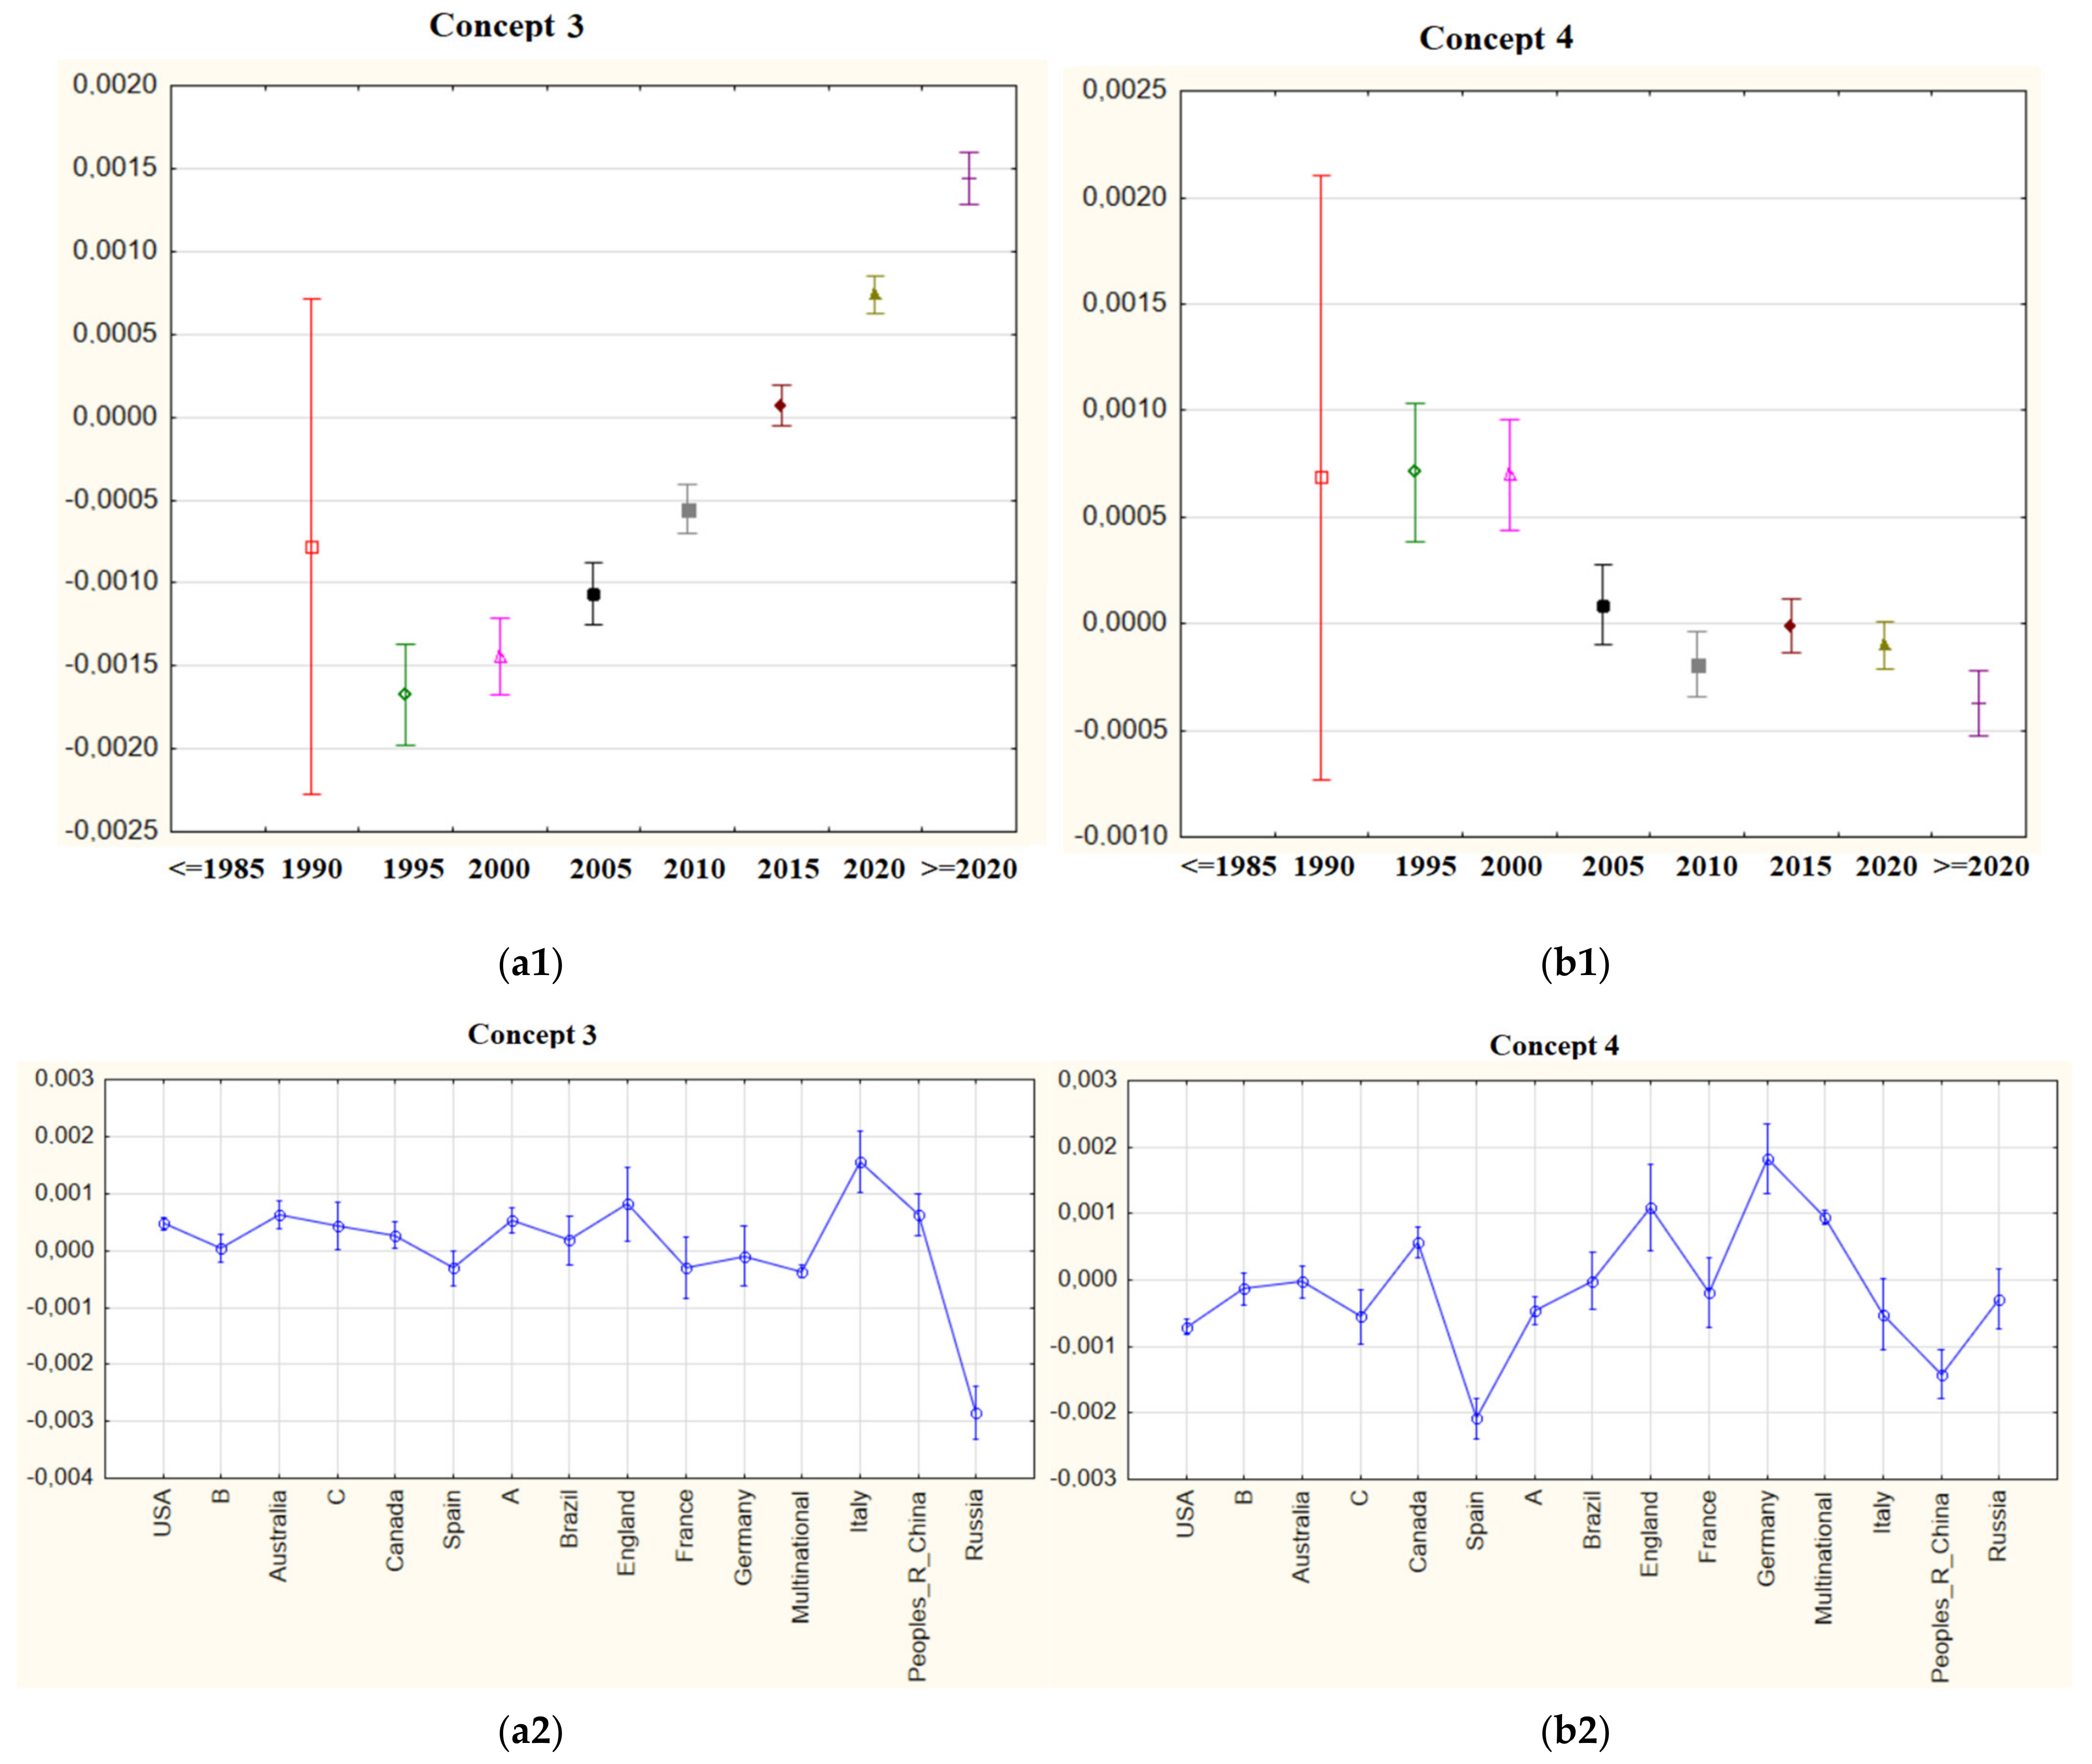Click the green diamond marker at 1995 in Concept 3

405,694
